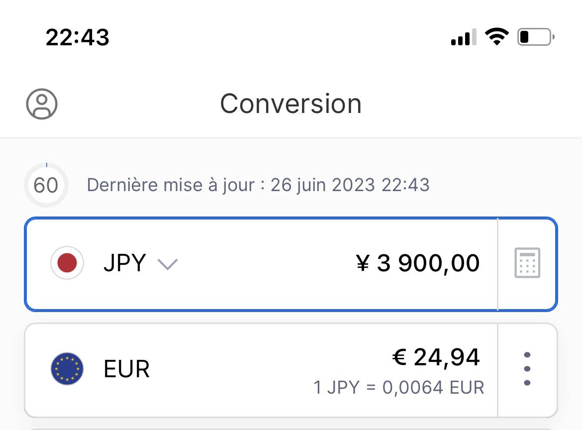
Task: Tap the € 24,94 converted amount
Action: coord(436,357)
